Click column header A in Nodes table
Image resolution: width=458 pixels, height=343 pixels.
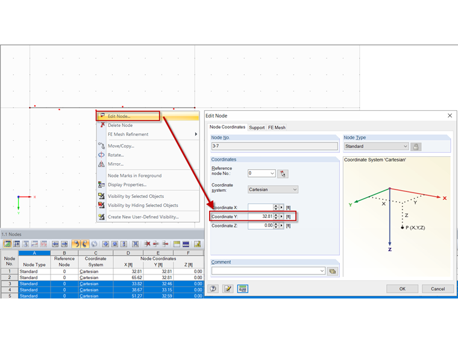34,253
